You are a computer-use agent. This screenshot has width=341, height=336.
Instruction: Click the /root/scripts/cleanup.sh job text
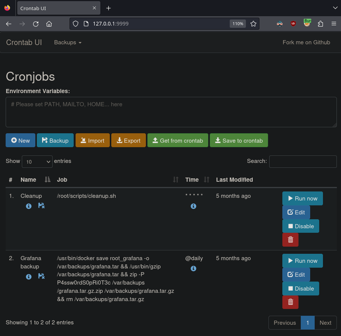pyautogui.click(x=86, y=196)
